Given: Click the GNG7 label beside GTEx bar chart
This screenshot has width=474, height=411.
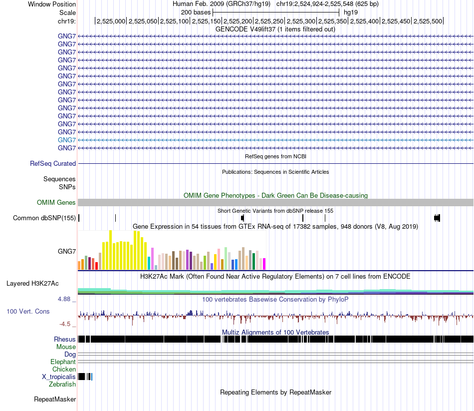Looking at the screenshot, I should 67,251.
